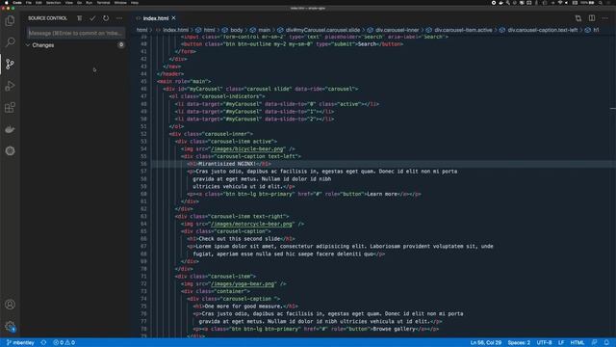Open Source Control more actions ellipsis
Viewport: 616px width, 347px height.
[x=119, y=18]
